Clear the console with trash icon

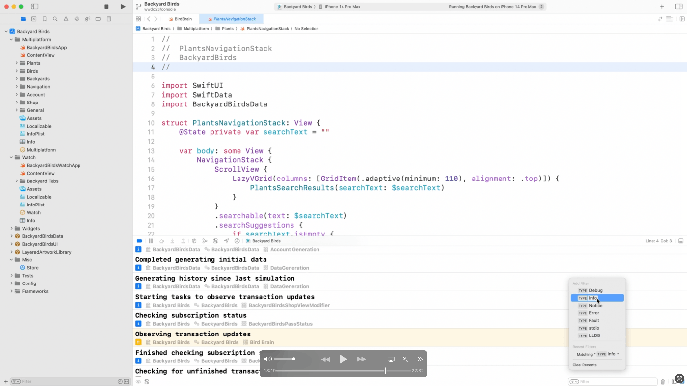point(663,382)
